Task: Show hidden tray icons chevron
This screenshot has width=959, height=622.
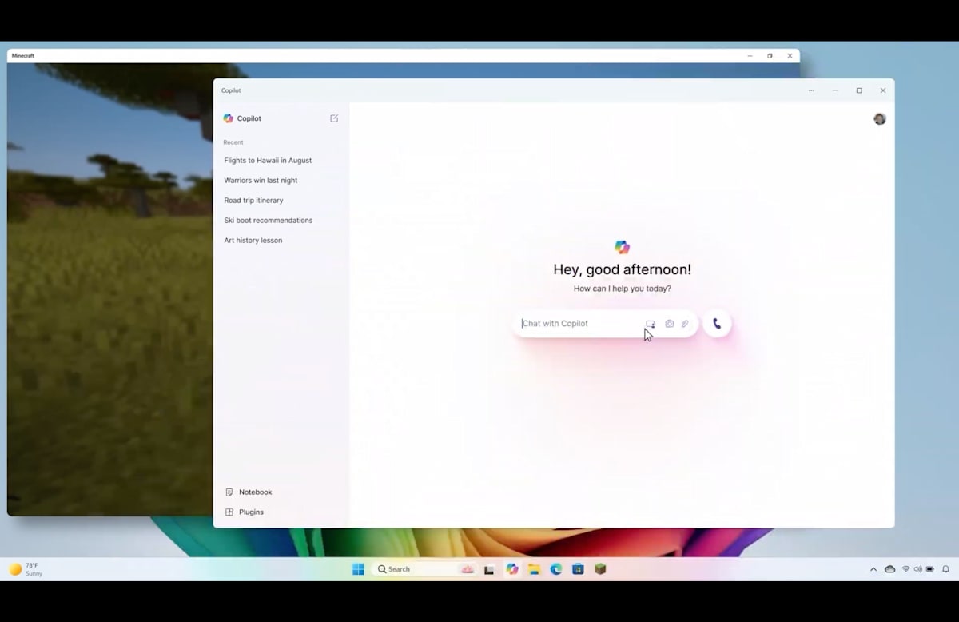Action: pyautogui.click(x=873, y=569)
